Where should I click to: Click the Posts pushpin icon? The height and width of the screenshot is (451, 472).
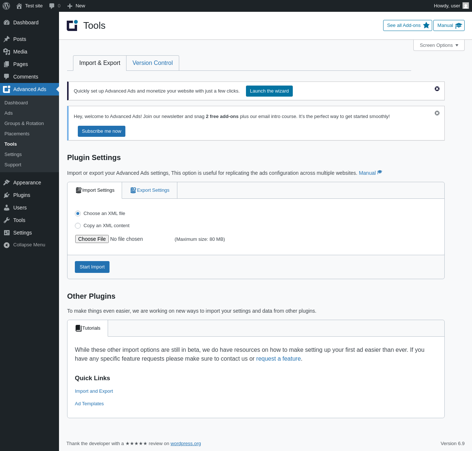tap(7, 39)
